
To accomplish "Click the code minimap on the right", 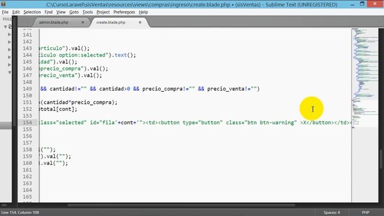I will 365,79.
